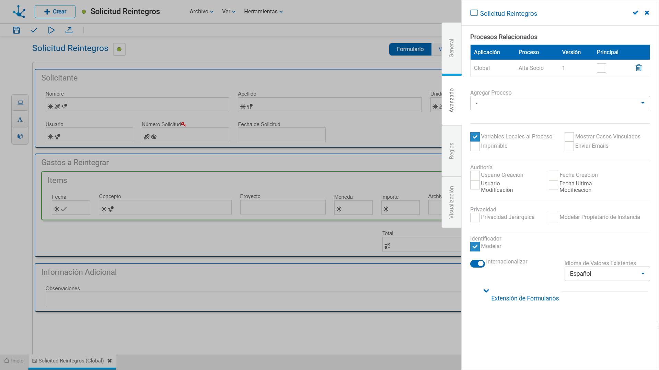Select the cube container icon in the sidebar

click(20, 136)
